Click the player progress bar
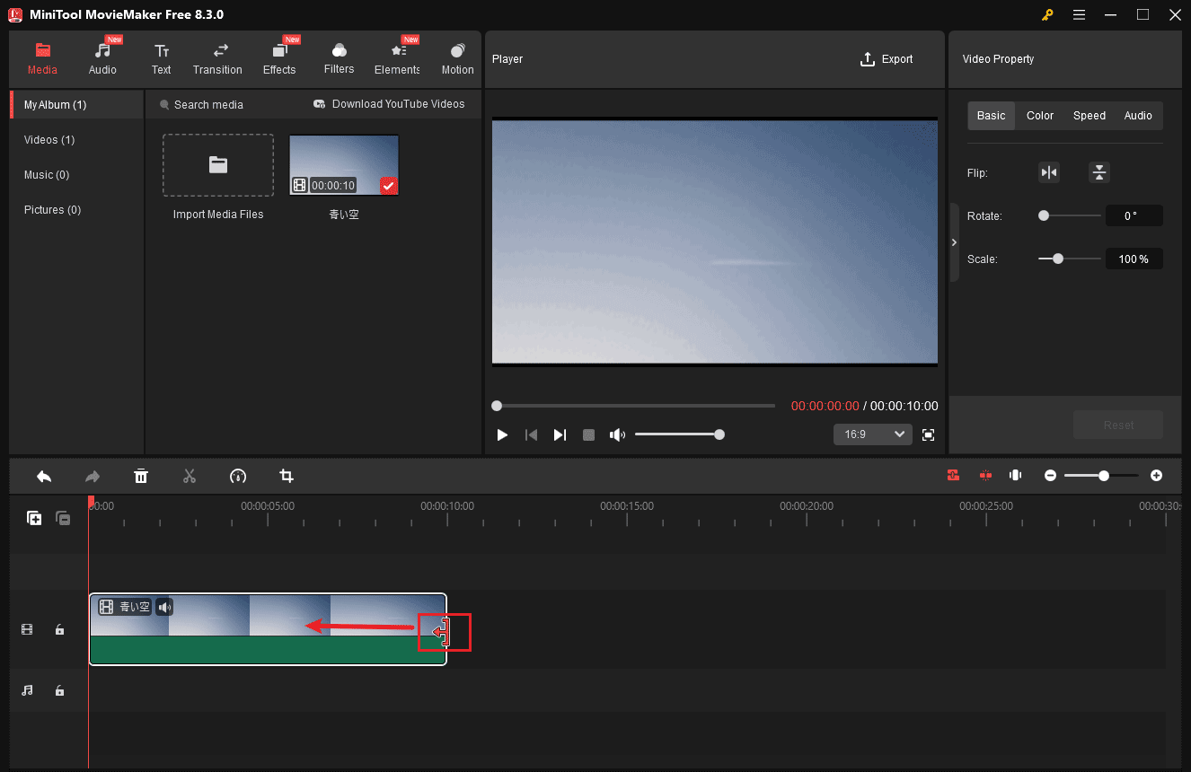The width and height of the screenshot is (1191, 772). coord(633,406)
